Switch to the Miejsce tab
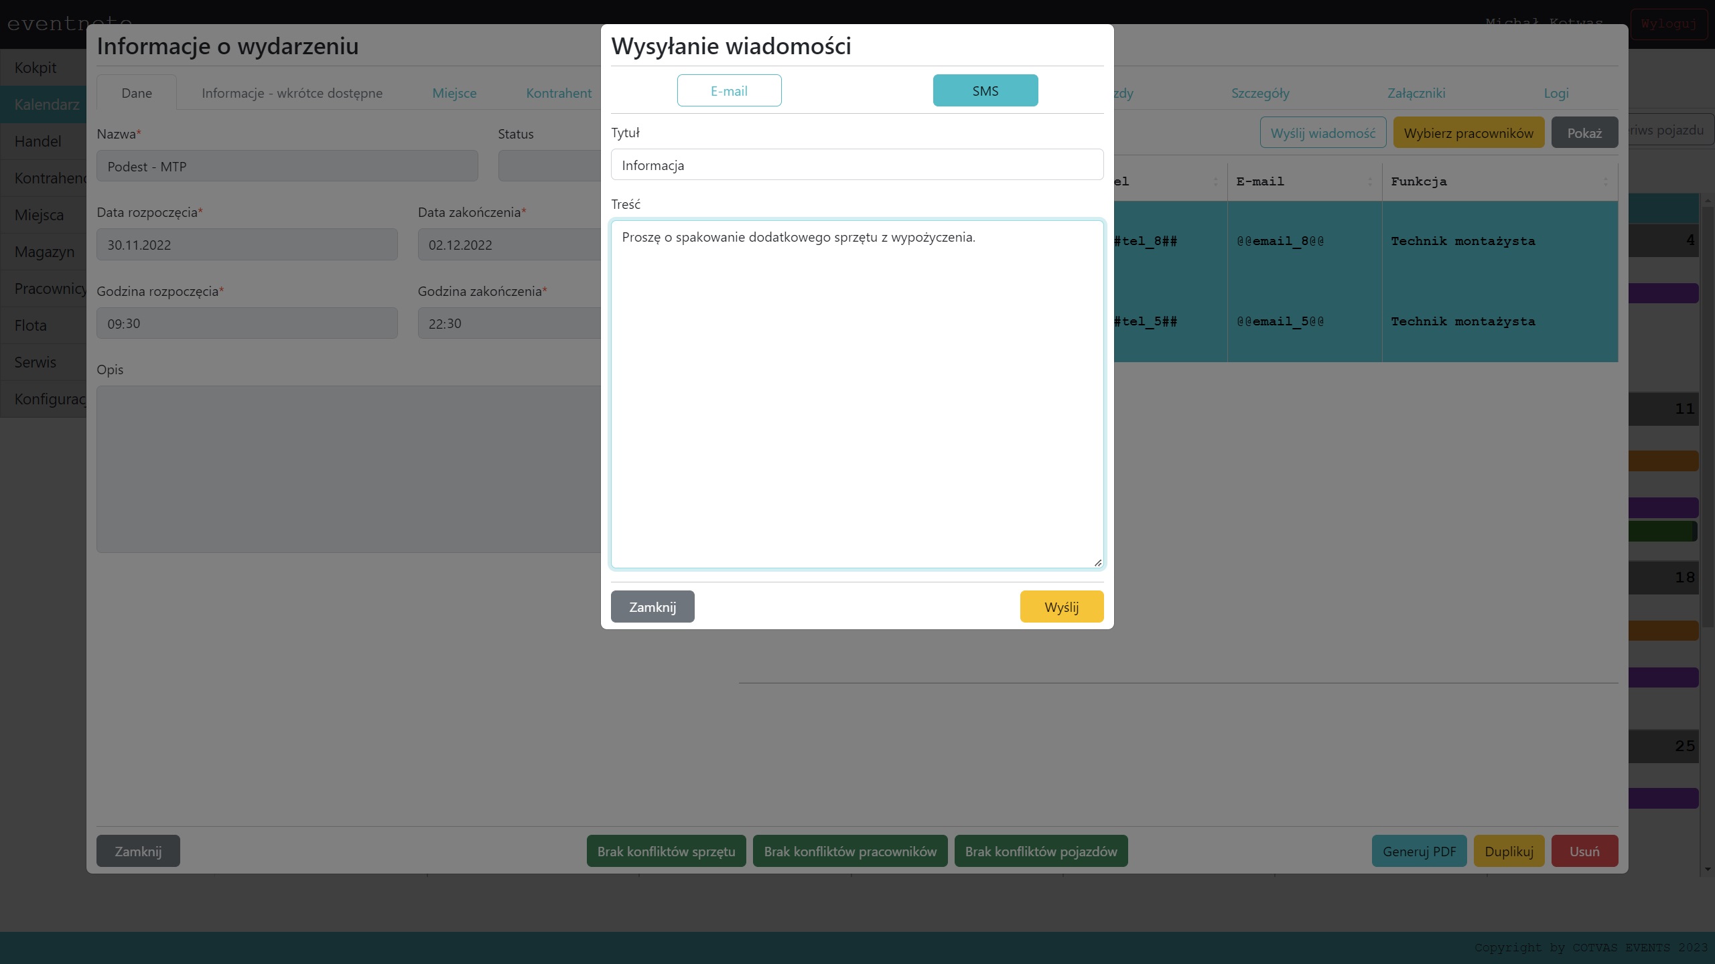This screenshot has height=964, width=1715. [x=454, y=93]
